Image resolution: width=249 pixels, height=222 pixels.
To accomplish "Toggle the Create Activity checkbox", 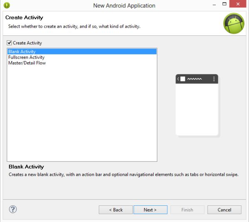I will click(9, 43).
